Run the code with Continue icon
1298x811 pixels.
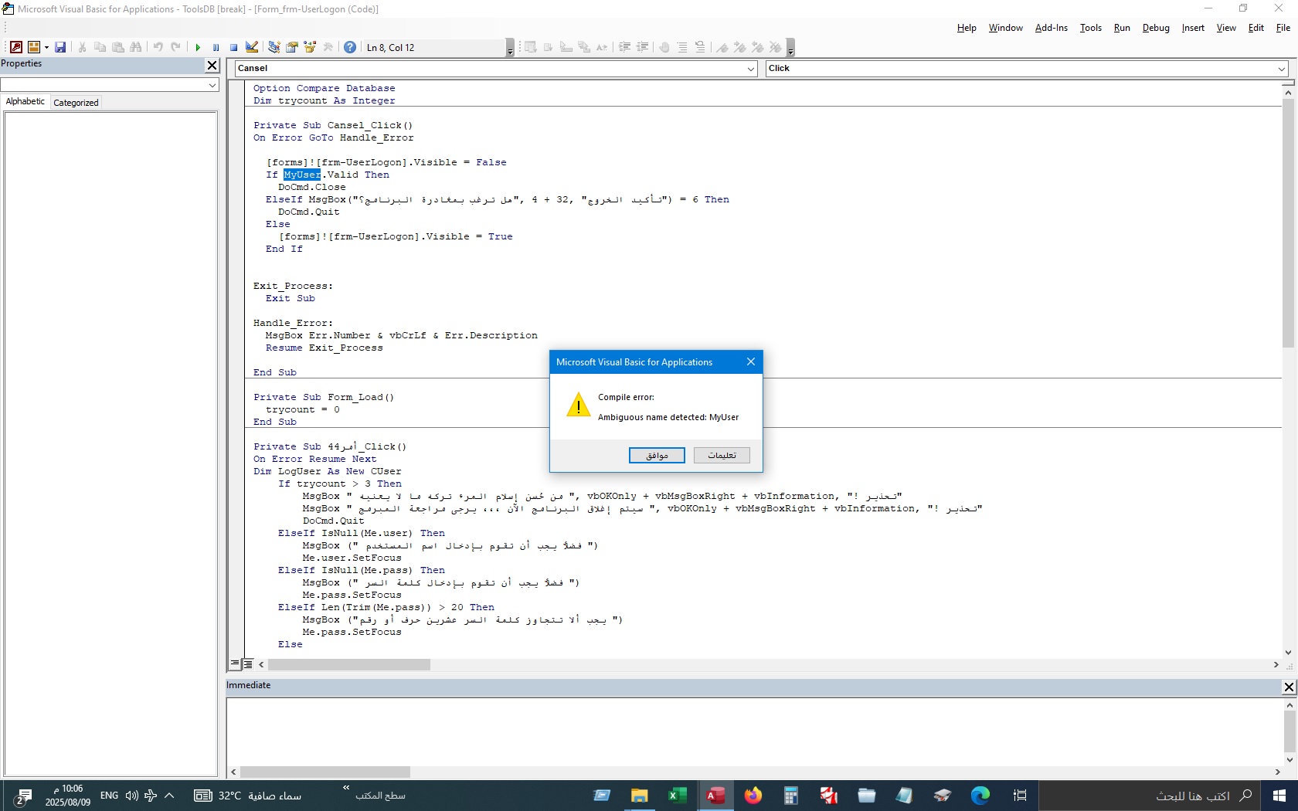pos(198,47)
